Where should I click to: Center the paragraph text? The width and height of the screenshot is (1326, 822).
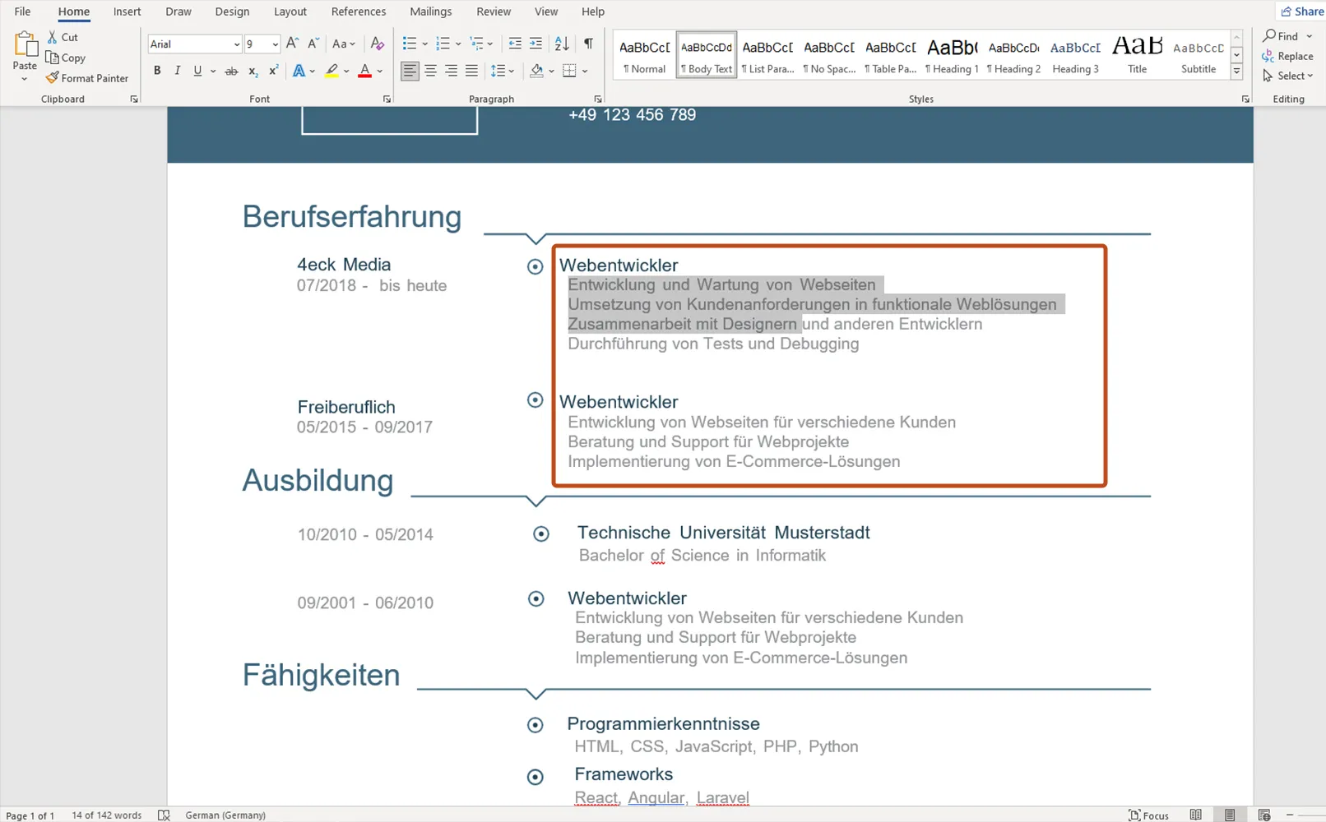coord(430,71)
